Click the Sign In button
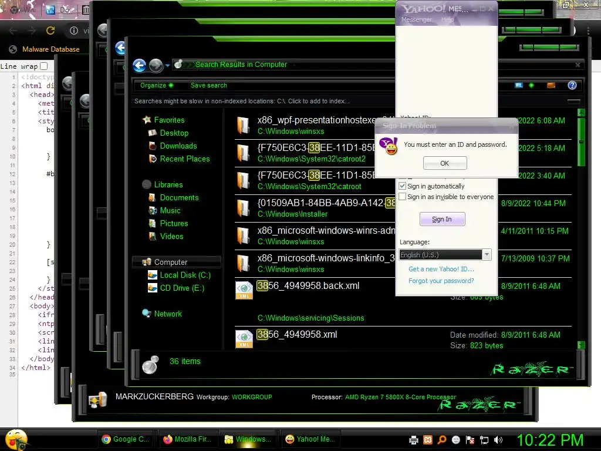Image resolution: width=601 pixels, height=451 pixels. point(443,219)
